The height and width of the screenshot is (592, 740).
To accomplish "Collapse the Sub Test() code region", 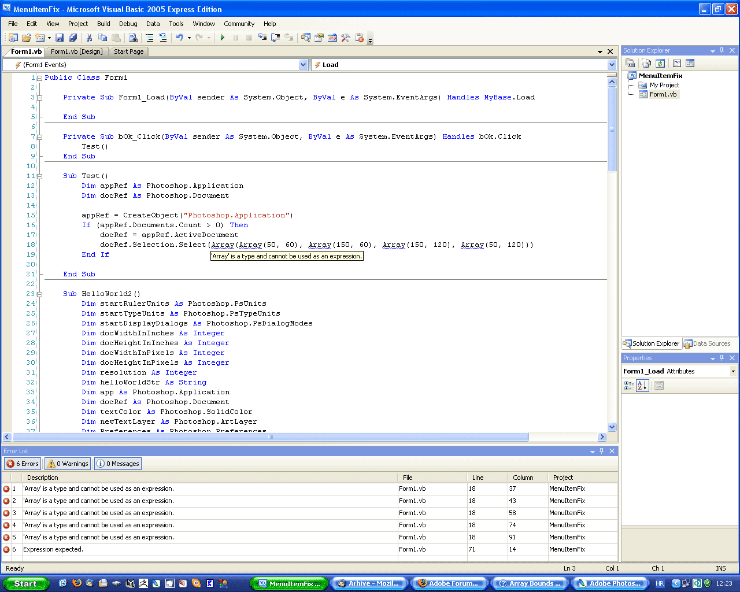I will click(x=39, y=176).
